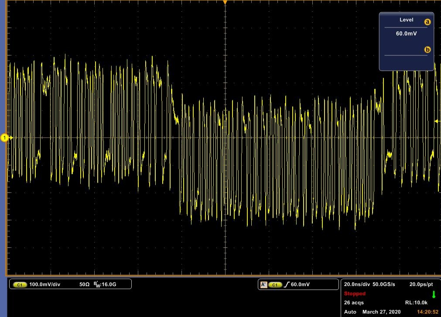Click the channel 1 ground reference marker
441x317 pixels.
coord(4,138)
